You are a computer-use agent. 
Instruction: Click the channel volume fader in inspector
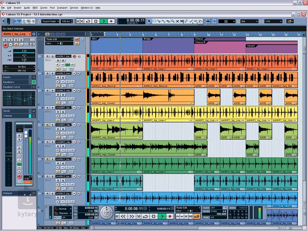click(26, 134)
